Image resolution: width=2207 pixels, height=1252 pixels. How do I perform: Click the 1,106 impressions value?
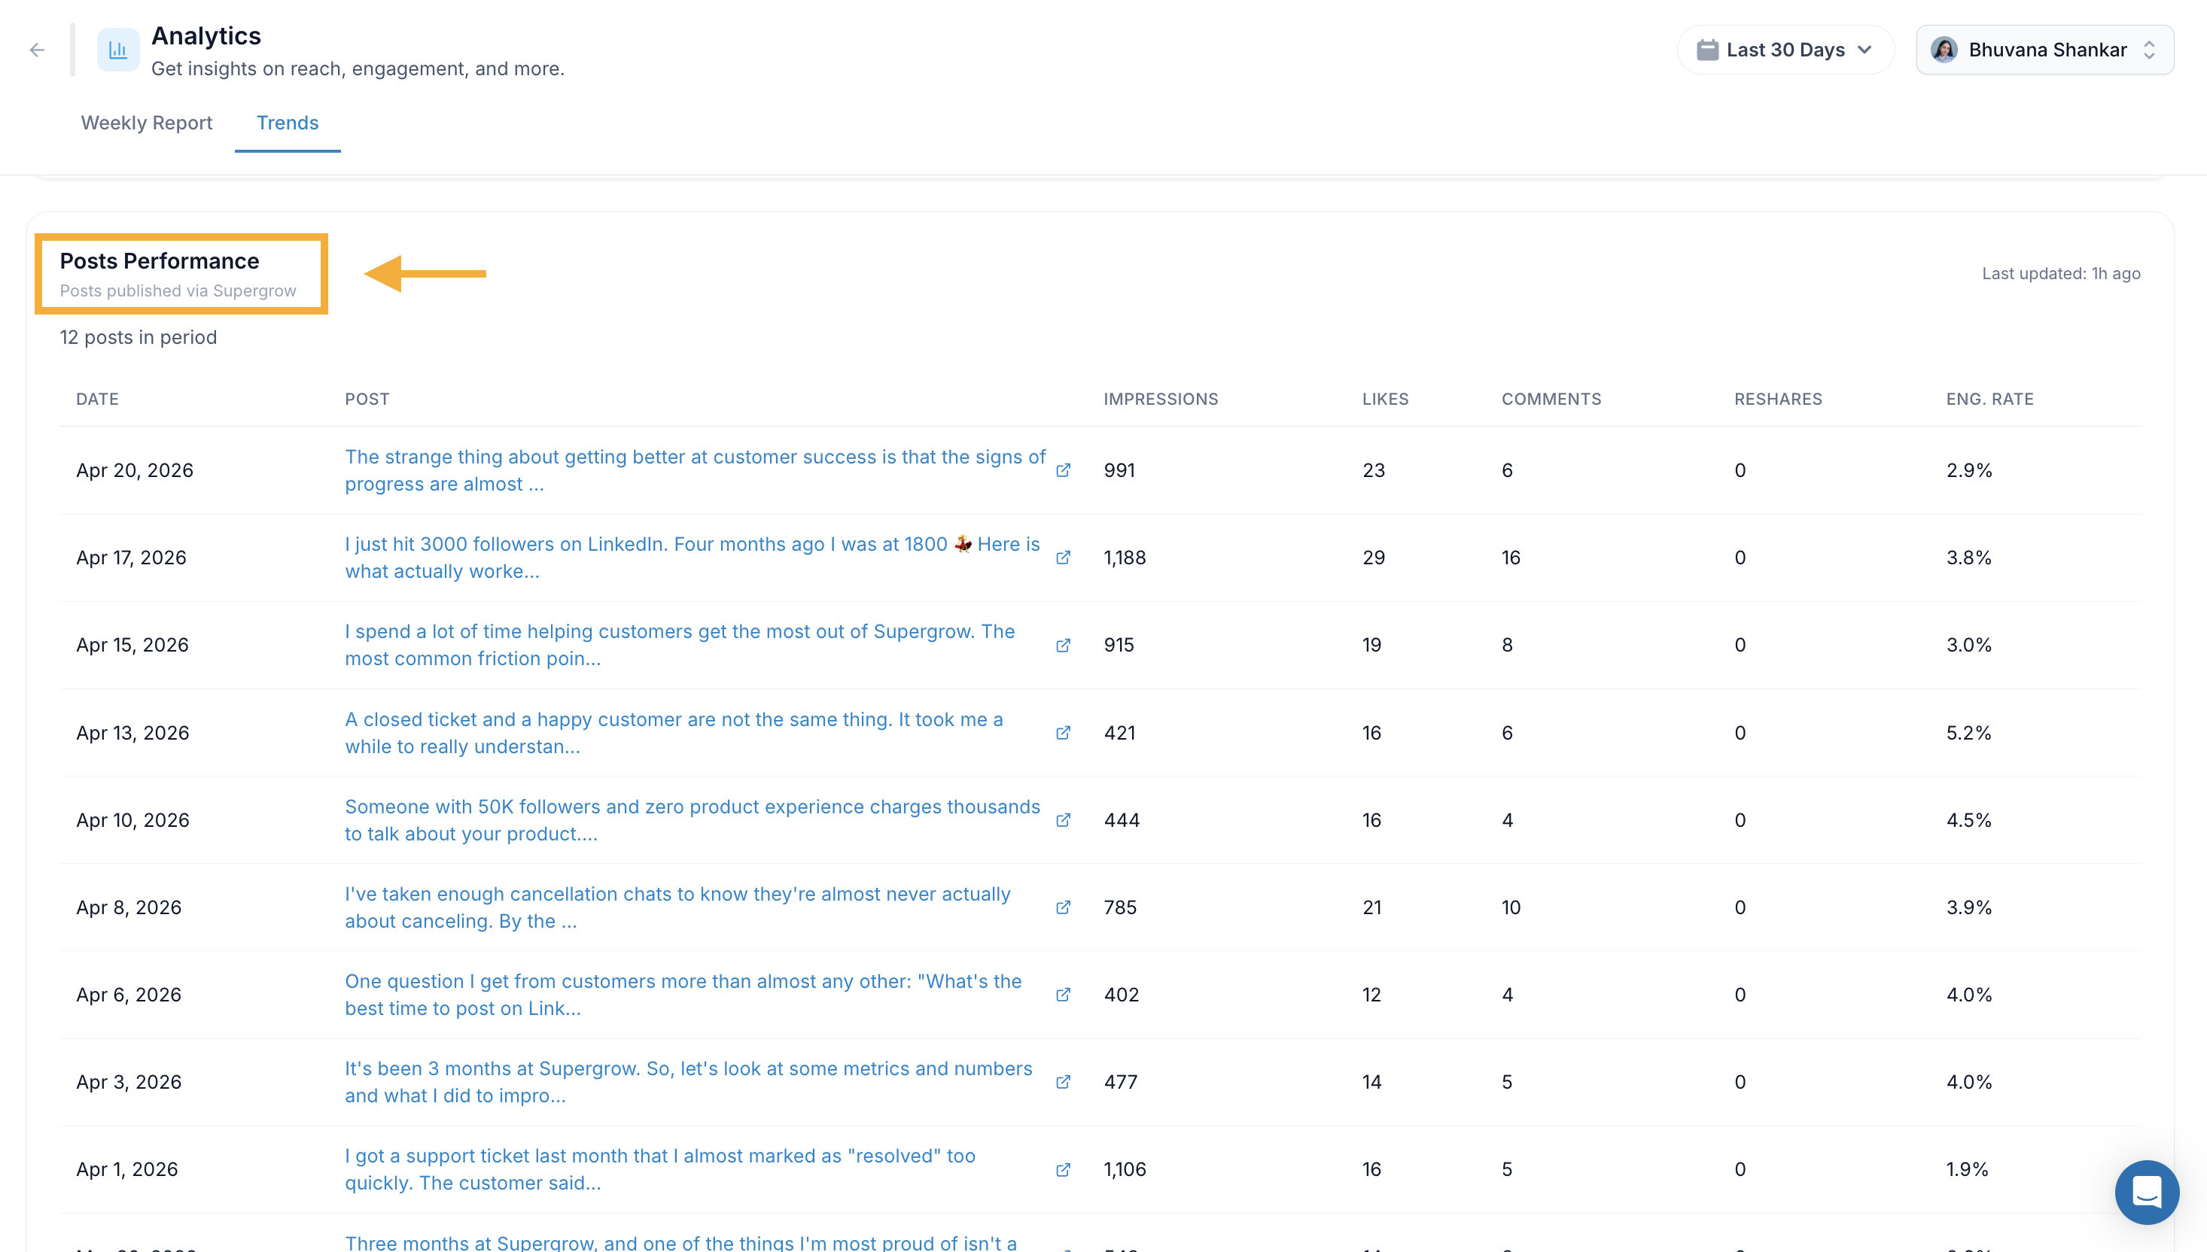pyautogui.click(x=1124, y=1169)
